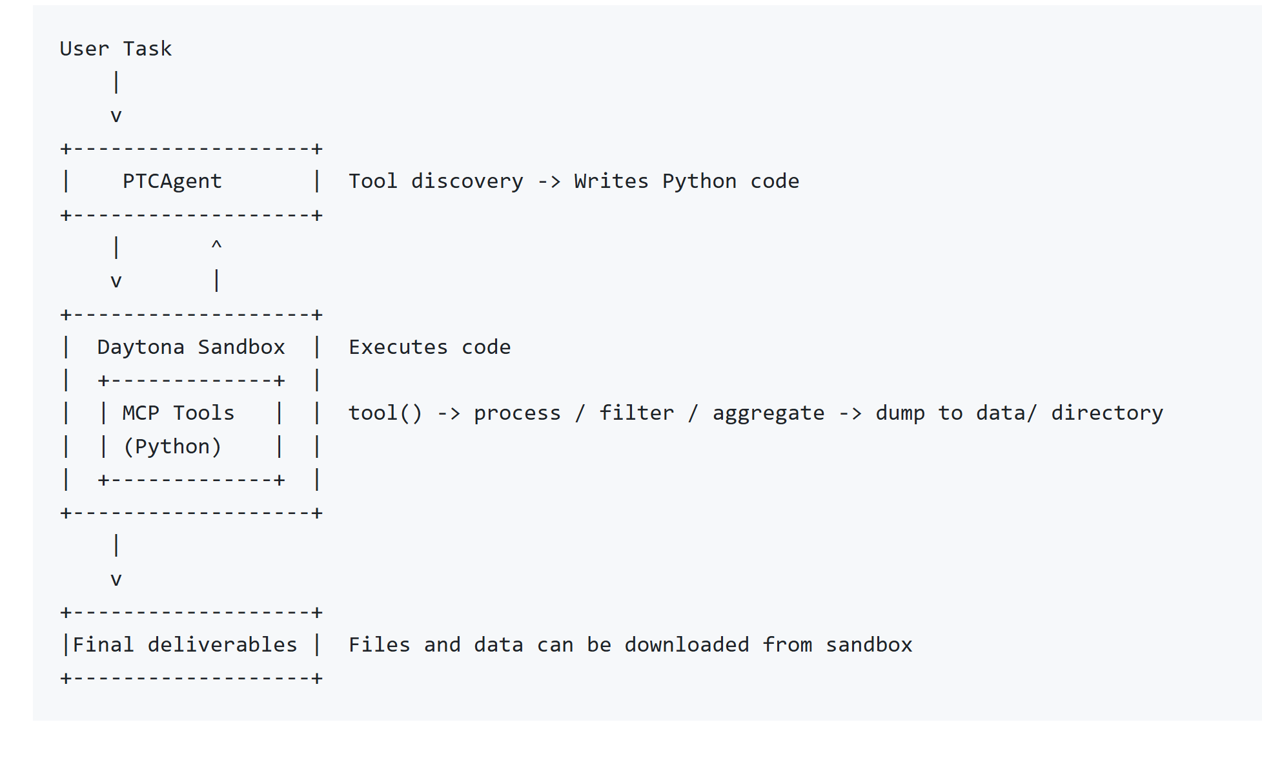Click the "MCP Tools" inner box label
Screen dimensions: 1262x773
click(x=178, y=413)
